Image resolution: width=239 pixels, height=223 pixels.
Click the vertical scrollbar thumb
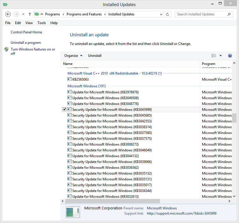point(234,118)
